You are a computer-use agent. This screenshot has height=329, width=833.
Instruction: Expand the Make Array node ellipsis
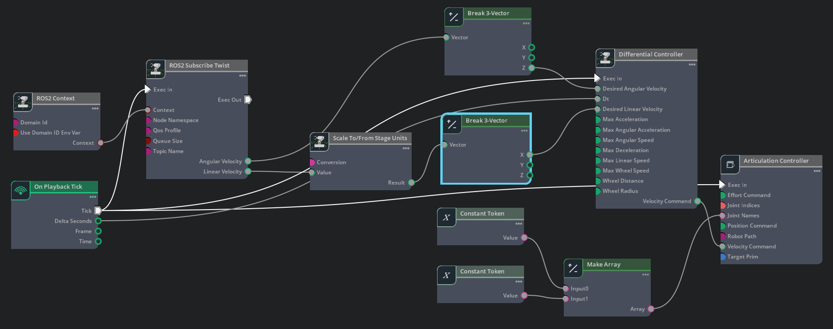[645, 275]
